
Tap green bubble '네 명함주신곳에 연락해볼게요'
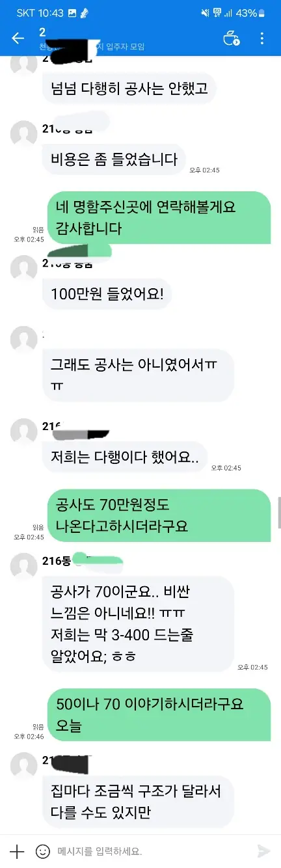click(158, 217)
